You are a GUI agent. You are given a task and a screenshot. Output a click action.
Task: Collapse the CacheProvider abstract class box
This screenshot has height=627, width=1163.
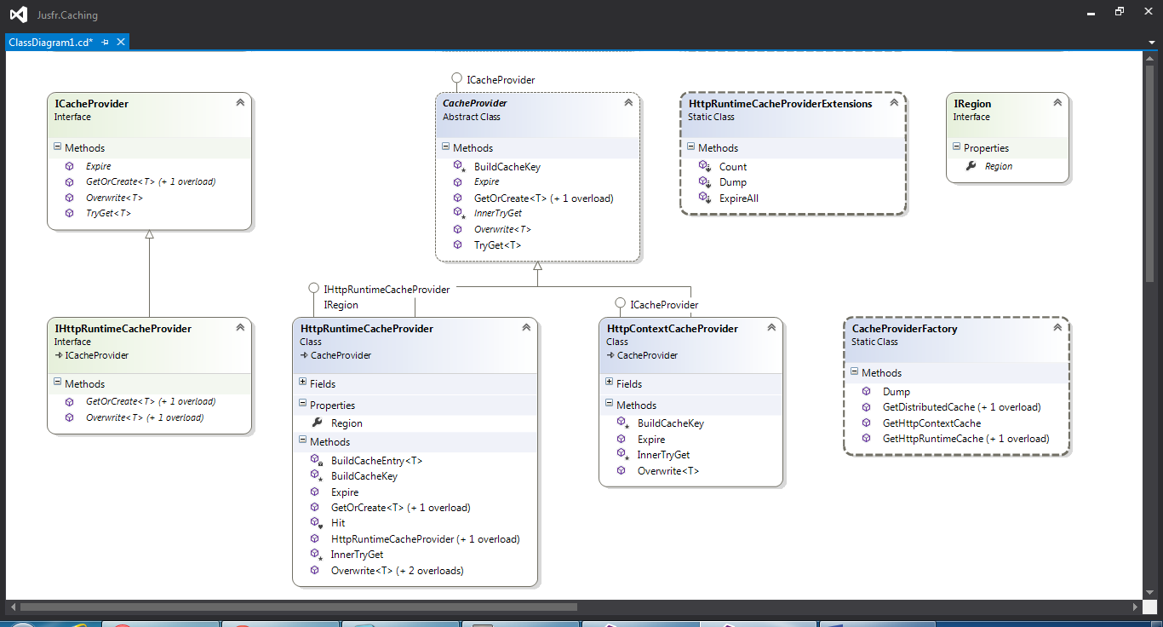(628, 102)
